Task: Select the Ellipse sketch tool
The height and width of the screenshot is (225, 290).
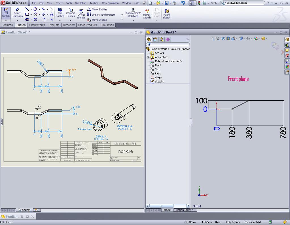Action: pos(43,14)
